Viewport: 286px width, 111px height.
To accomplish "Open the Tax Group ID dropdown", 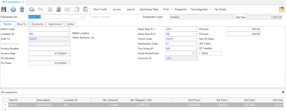I will pyautogui.click(x=196, y=48).
